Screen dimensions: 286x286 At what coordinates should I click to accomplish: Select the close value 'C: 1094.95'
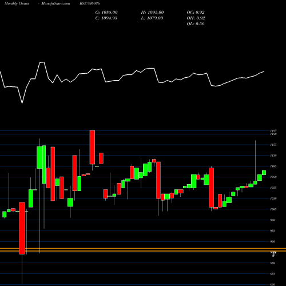pos(106,18)
